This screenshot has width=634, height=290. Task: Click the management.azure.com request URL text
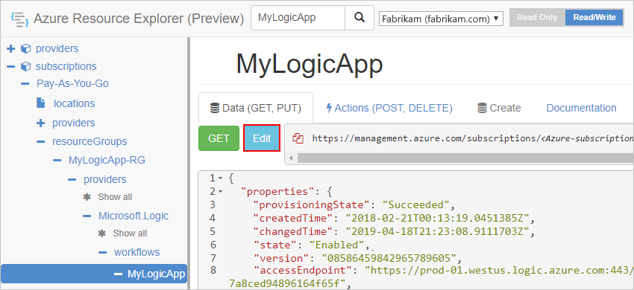[472, 139]
